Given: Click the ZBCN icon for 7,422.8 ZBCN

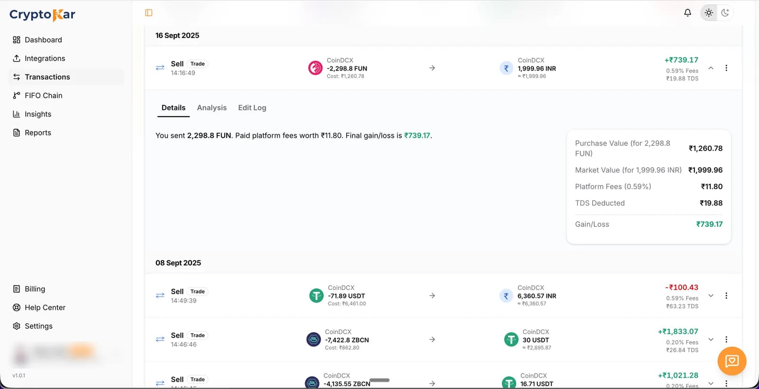Looking at the screenshot, I should (314, 339).
